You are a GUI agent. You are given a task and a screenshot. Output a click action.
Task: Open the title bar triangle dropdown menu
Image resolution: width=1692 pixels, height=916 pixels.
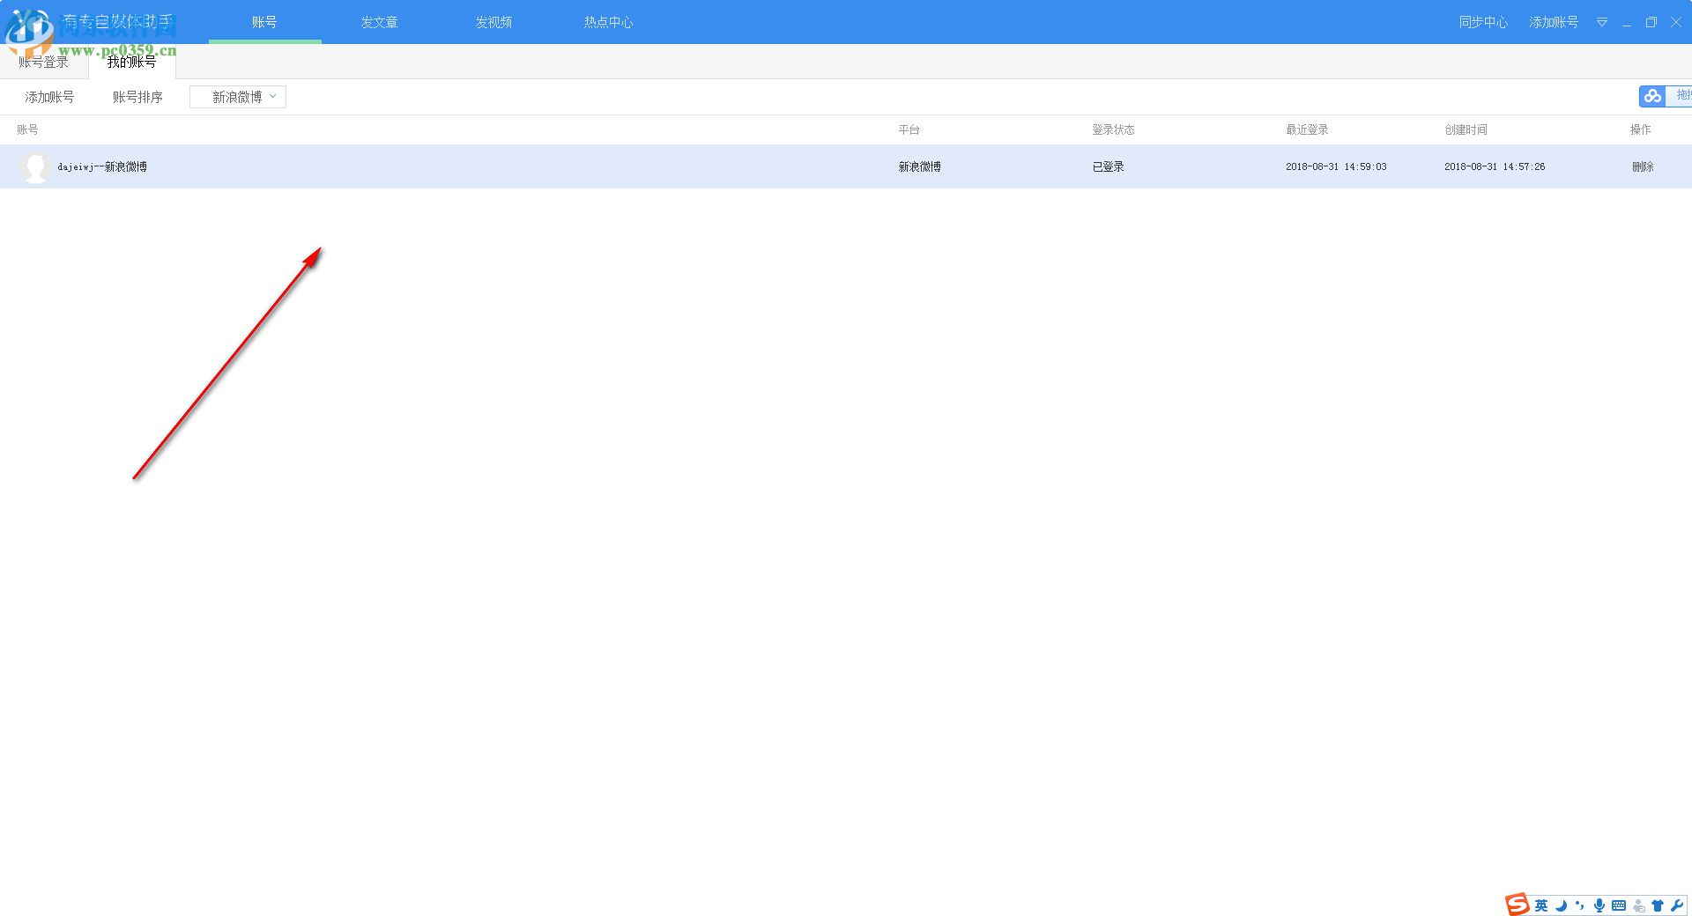tap(1602, 22)
